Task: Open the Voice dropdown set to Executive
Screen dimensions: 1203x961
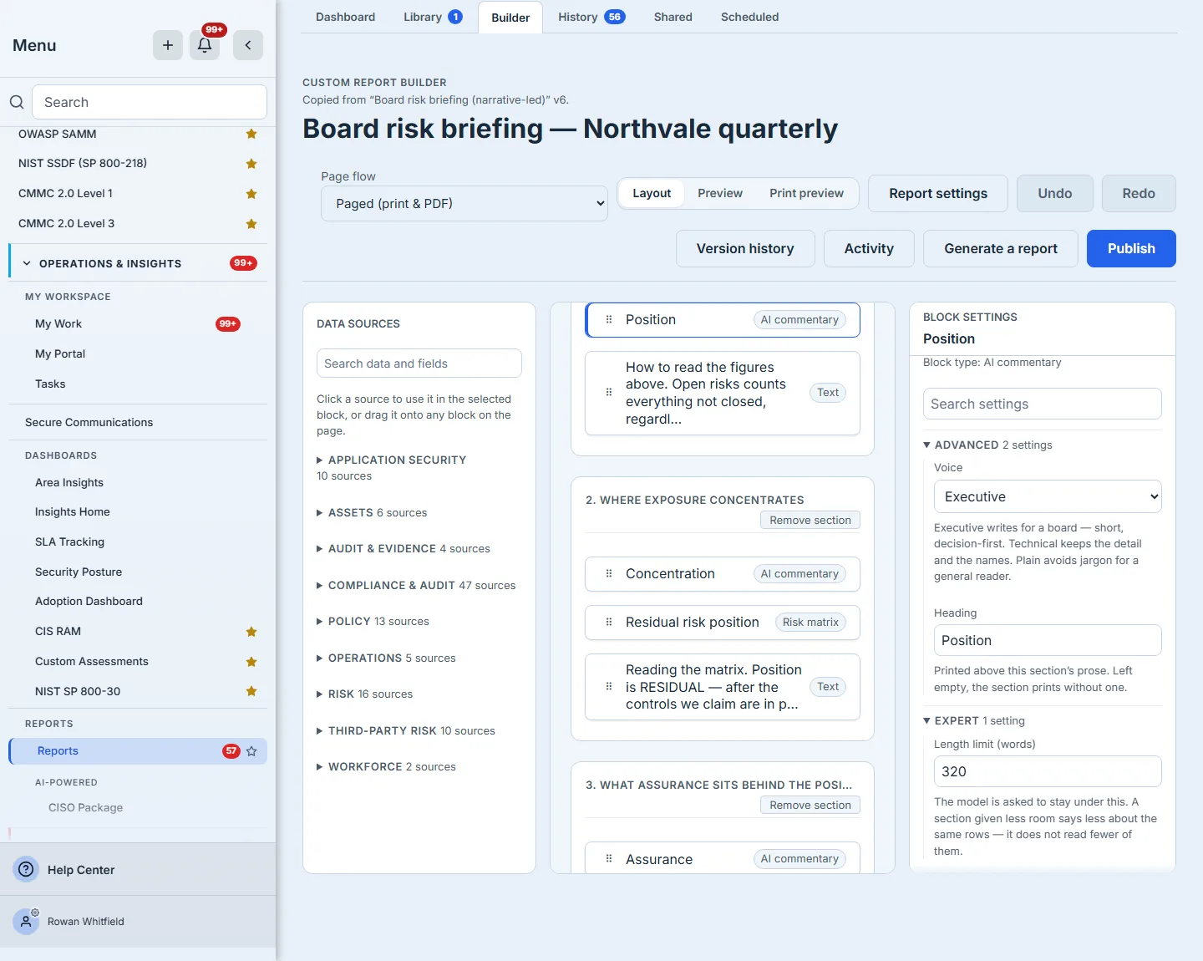Action: [1048, 496]
